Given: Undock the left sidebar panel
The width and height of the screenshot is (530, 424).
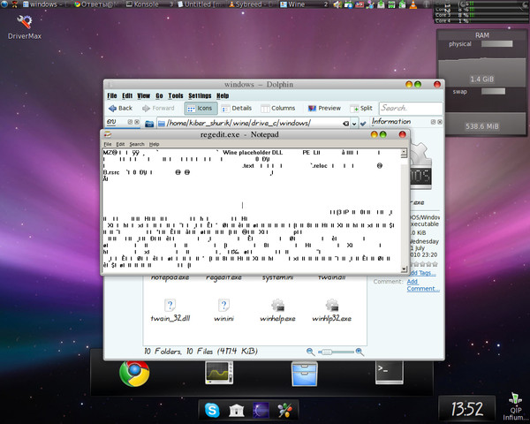Looking at the screenshot, I should (x=130, y=122).
